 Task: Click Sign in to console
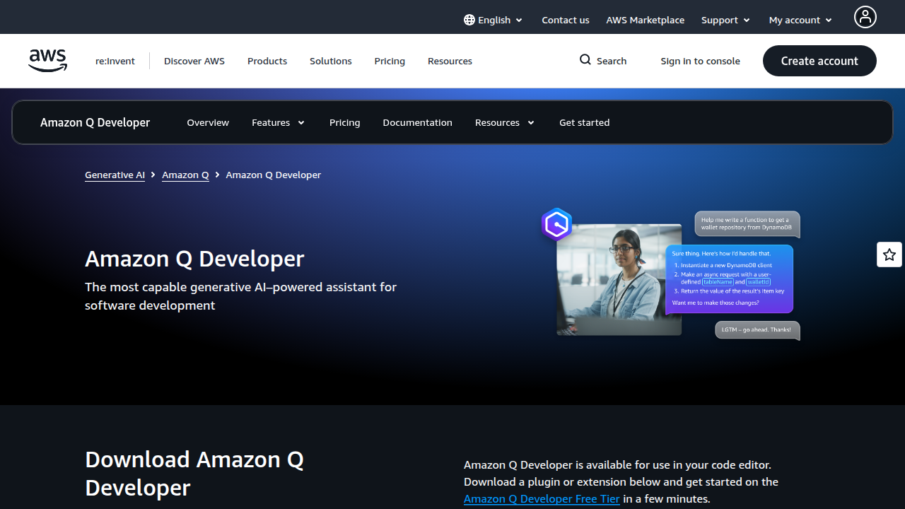coord(701,61)
